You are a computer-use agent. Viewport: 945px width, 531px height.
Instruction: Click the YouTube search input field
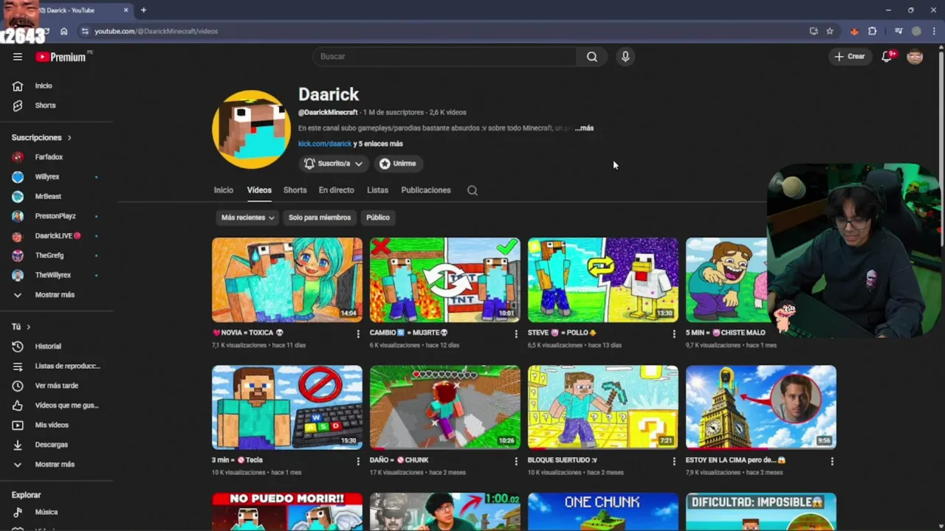(x=444, y=57)
